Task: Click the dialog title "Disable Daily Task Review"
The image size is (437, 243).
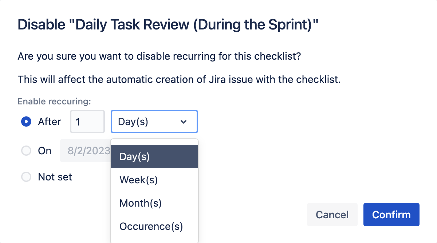Action: 168,25
